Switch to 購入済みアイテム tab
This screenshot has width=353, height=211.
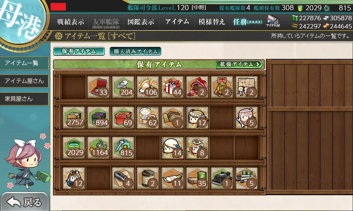point(135,51)
